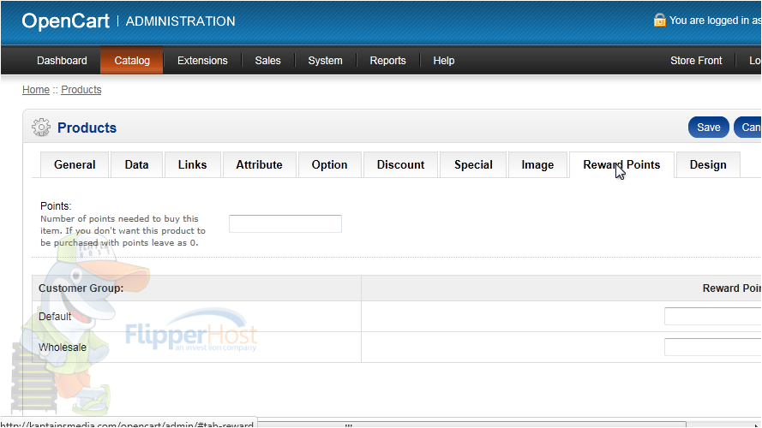
Task: Click the partially visible Cancel button
Action: tap(747, 128)
